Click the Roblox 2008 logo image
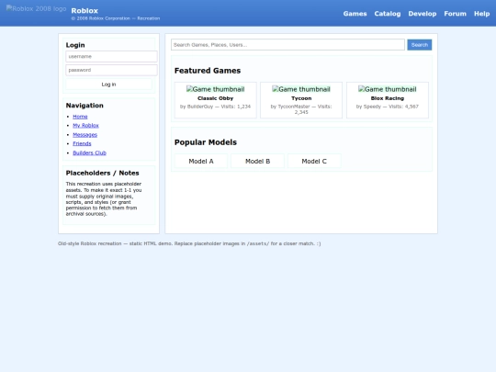Viewport: 496px width, 372px height. pos(37,9)
